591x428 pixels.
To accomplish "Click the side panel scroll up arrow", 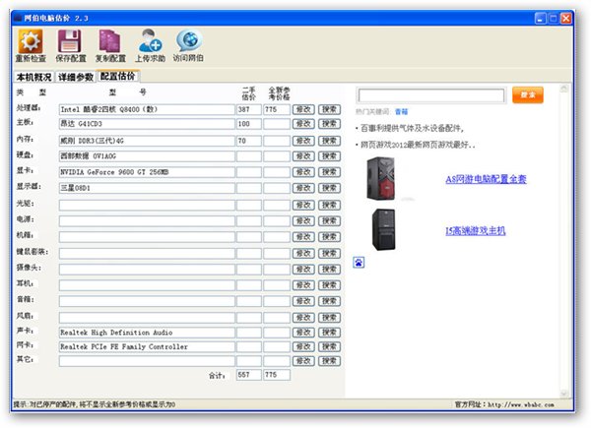I will tap(563, 89).
